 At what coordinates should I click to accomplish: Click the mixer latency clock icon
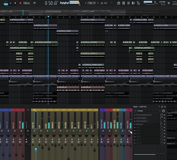point(163,111)
